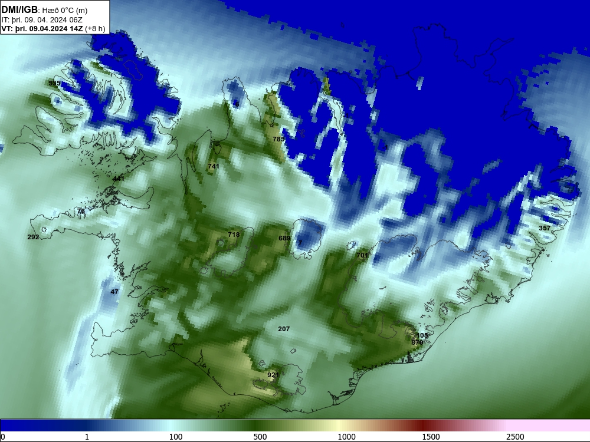Viewport: 590px width, 442px height.
Task: Click the 1500 label on the color scale
Action: (431, 437)
